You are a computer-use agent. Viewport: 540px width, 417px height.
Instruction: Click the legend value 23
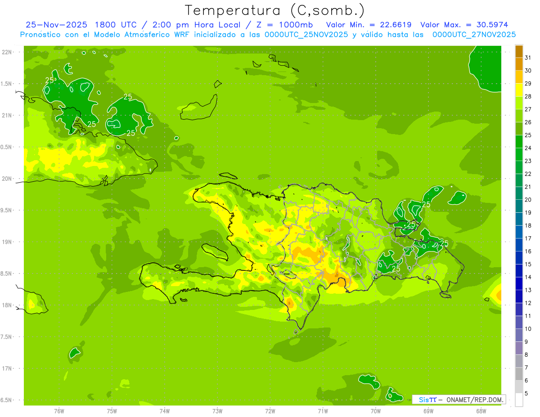click(528, 161)
